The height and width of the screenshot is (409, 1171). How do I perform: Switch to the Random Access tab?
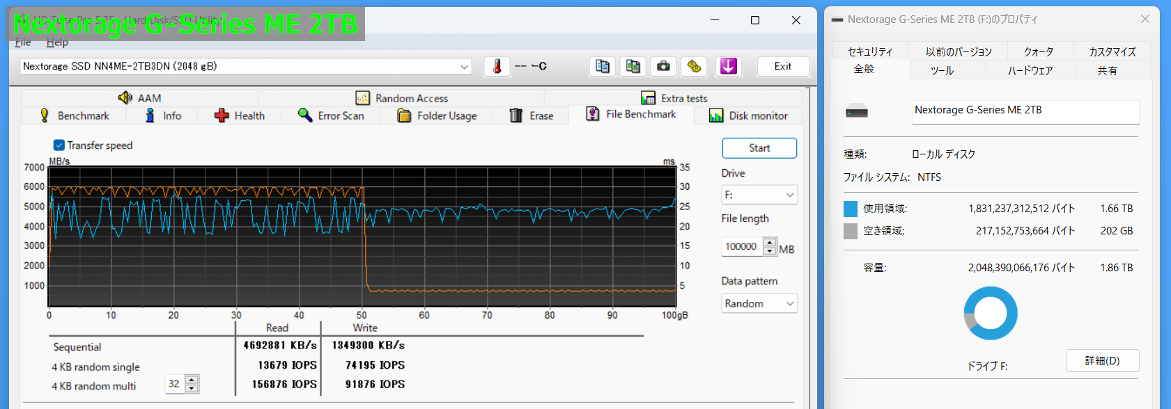click(x=402, y=98)
